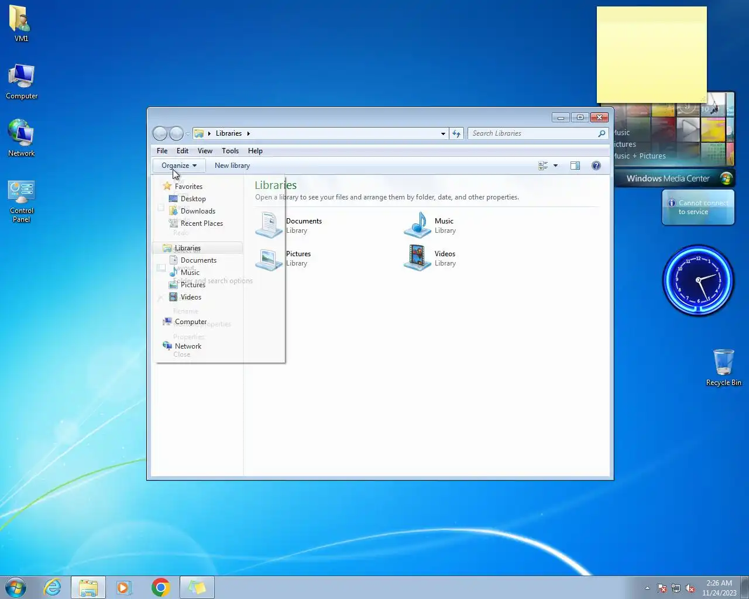749x599 pixels.
Task: Select the Music library icon in main pane
Action: click(x=417, y=225)
